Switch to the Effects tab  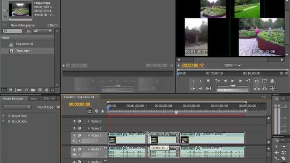point(46,99)
